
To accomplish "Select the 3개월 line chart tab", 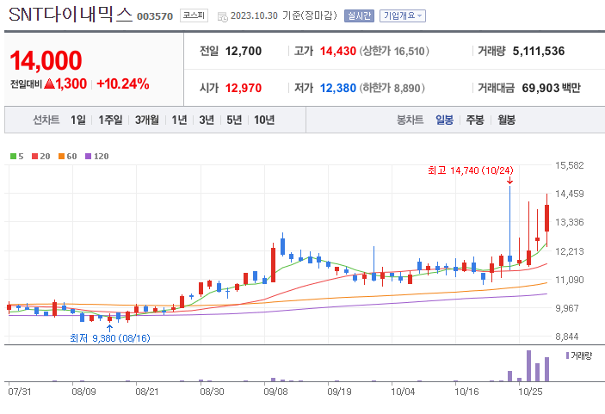I will (147, 120).
